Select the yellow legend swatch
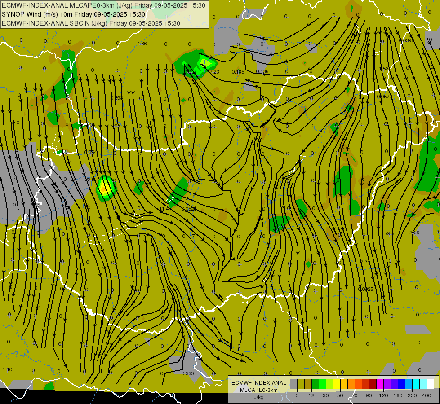The width and height of the screenshot is (440, 404). pyautogui.click(x=337, y=384)
